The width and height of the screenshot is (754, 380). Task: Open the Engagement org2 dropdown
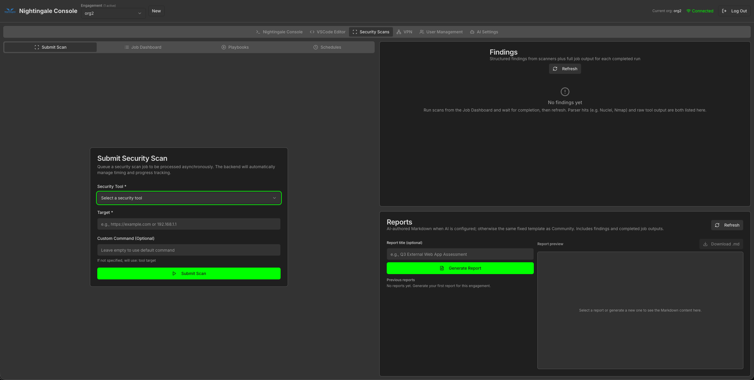point(113,13)
